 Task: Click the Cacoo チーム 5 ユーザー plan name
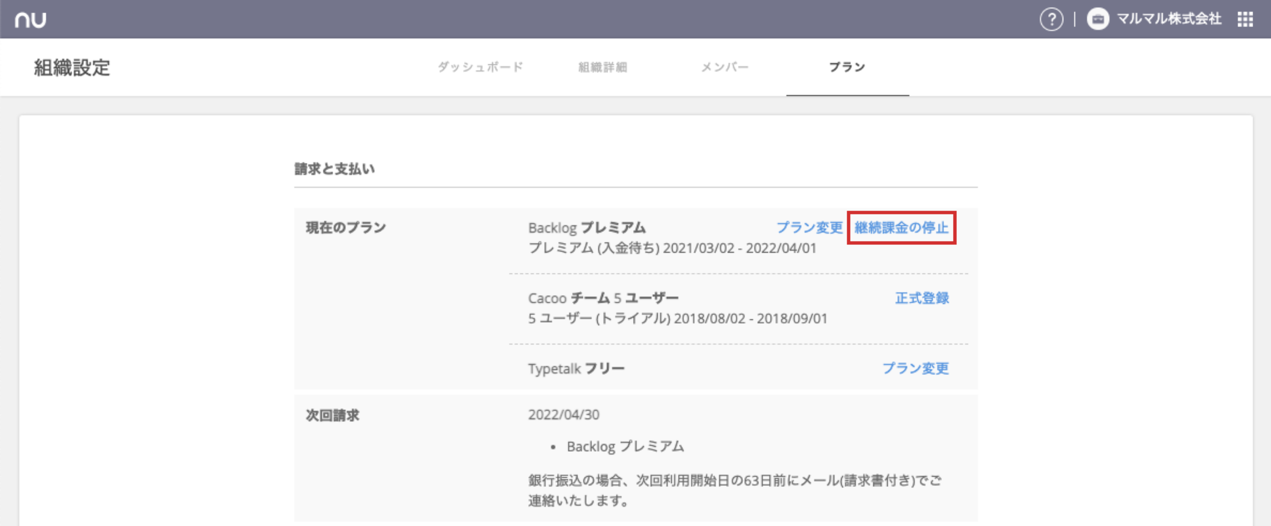click(603, 298)
